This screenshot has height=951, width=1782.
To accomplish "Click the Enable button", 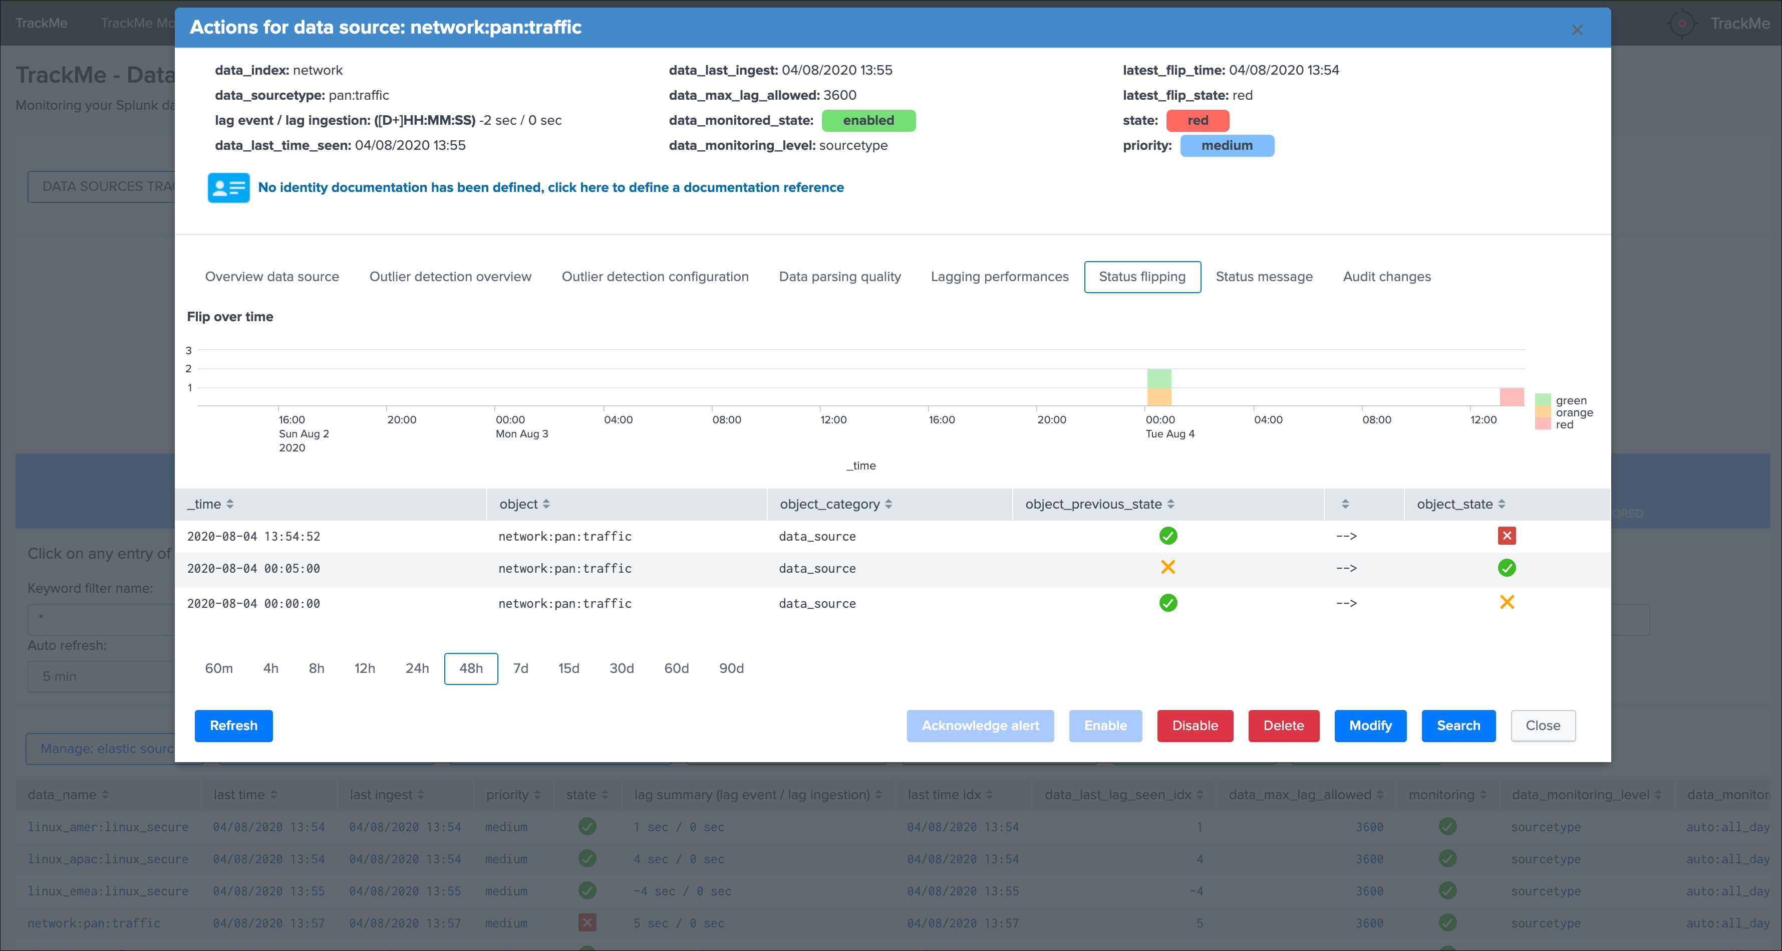I will pos(1105,726).
